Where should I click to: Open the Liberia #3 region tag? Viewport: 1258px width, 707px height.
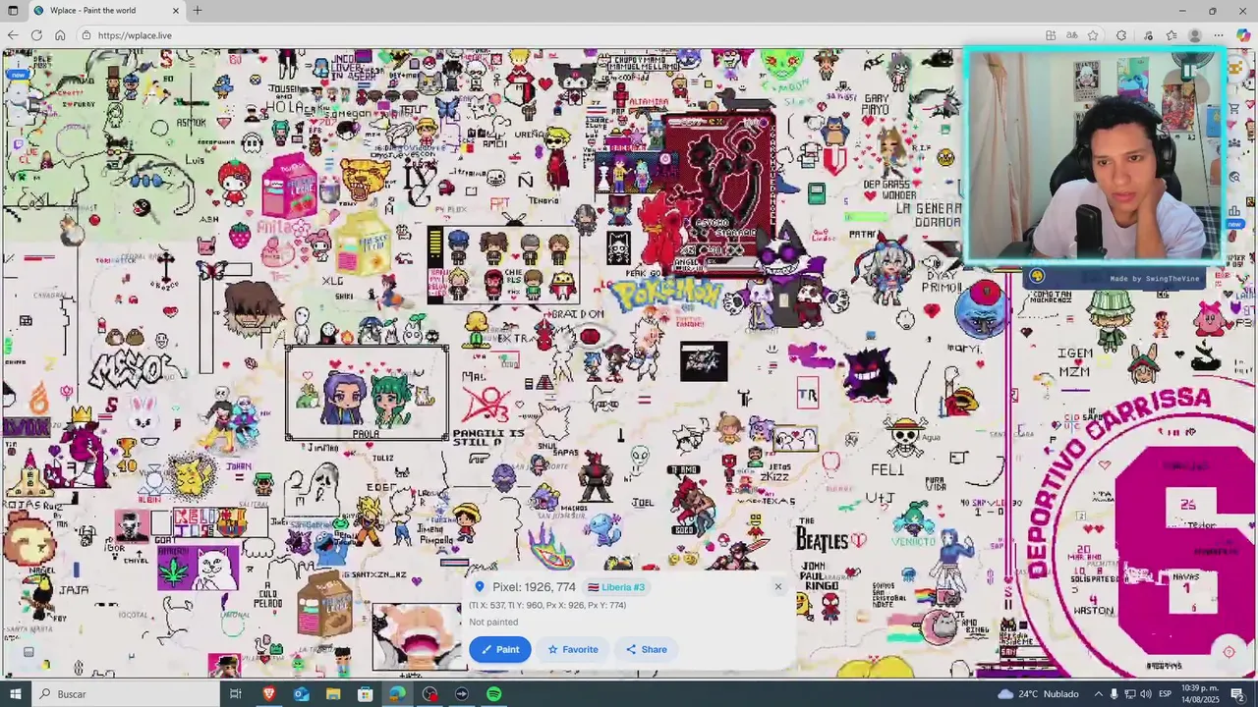[616, 587]
